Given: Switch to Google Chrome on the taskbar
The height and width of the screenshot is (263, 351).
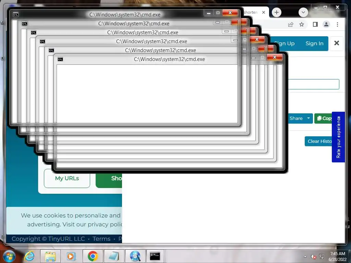Looking at the screenshot, I should click(93, 256).
